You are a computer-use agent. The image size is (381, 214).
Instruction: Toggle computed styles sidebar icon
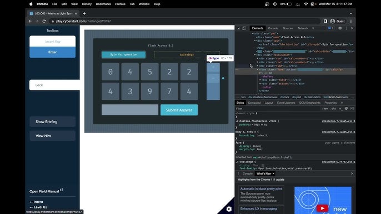(x=352, y=109)
